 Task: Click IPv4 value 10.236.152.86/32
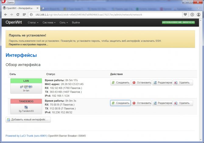[x=62, y=113]
